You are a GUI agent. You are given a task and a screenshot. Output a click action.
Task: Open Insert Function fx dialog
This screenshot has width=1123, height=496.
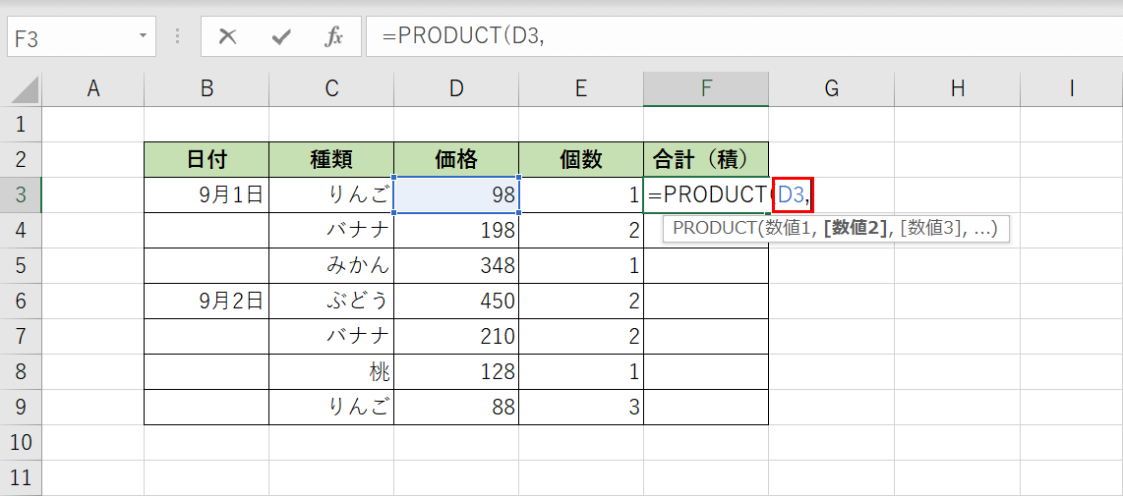[333, 37]
